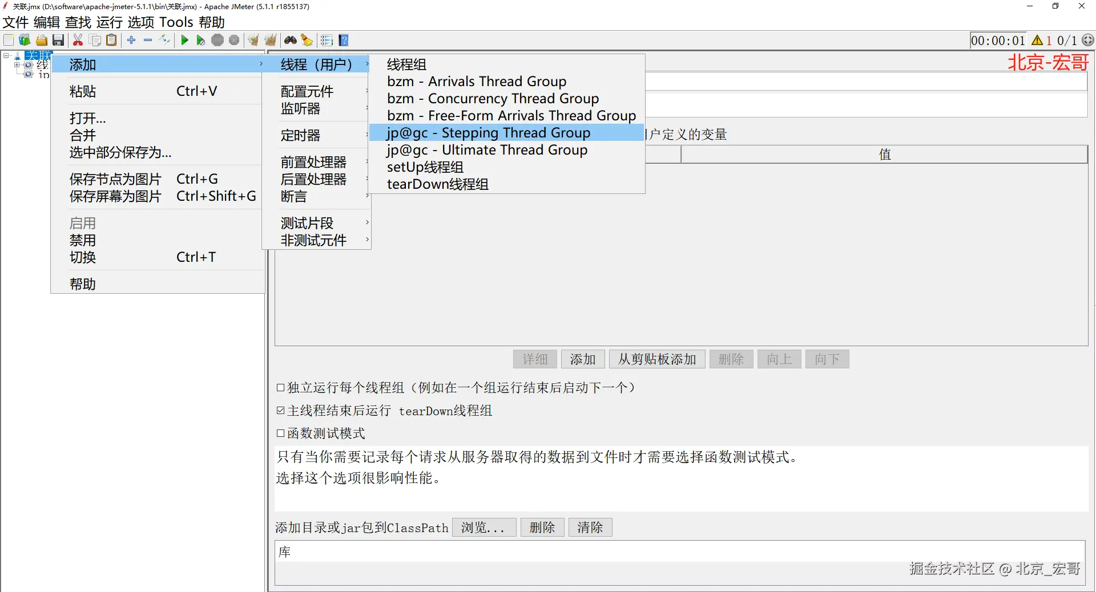Screen dimensions: 1096x592
Task: Click the blue question mark Help icon
Action: coord(344,40)
